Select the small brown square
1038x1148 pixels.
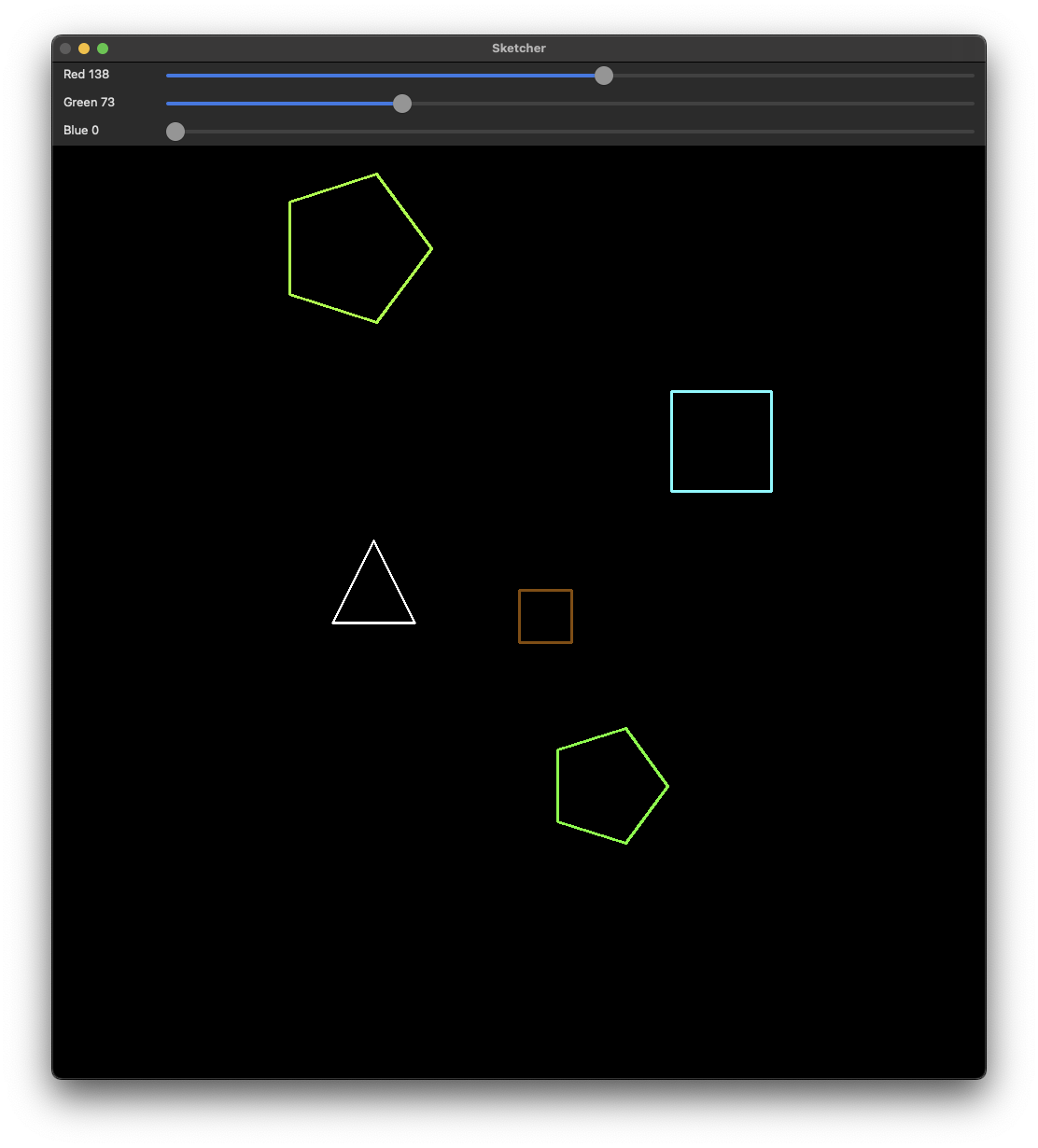coord(519,616)
